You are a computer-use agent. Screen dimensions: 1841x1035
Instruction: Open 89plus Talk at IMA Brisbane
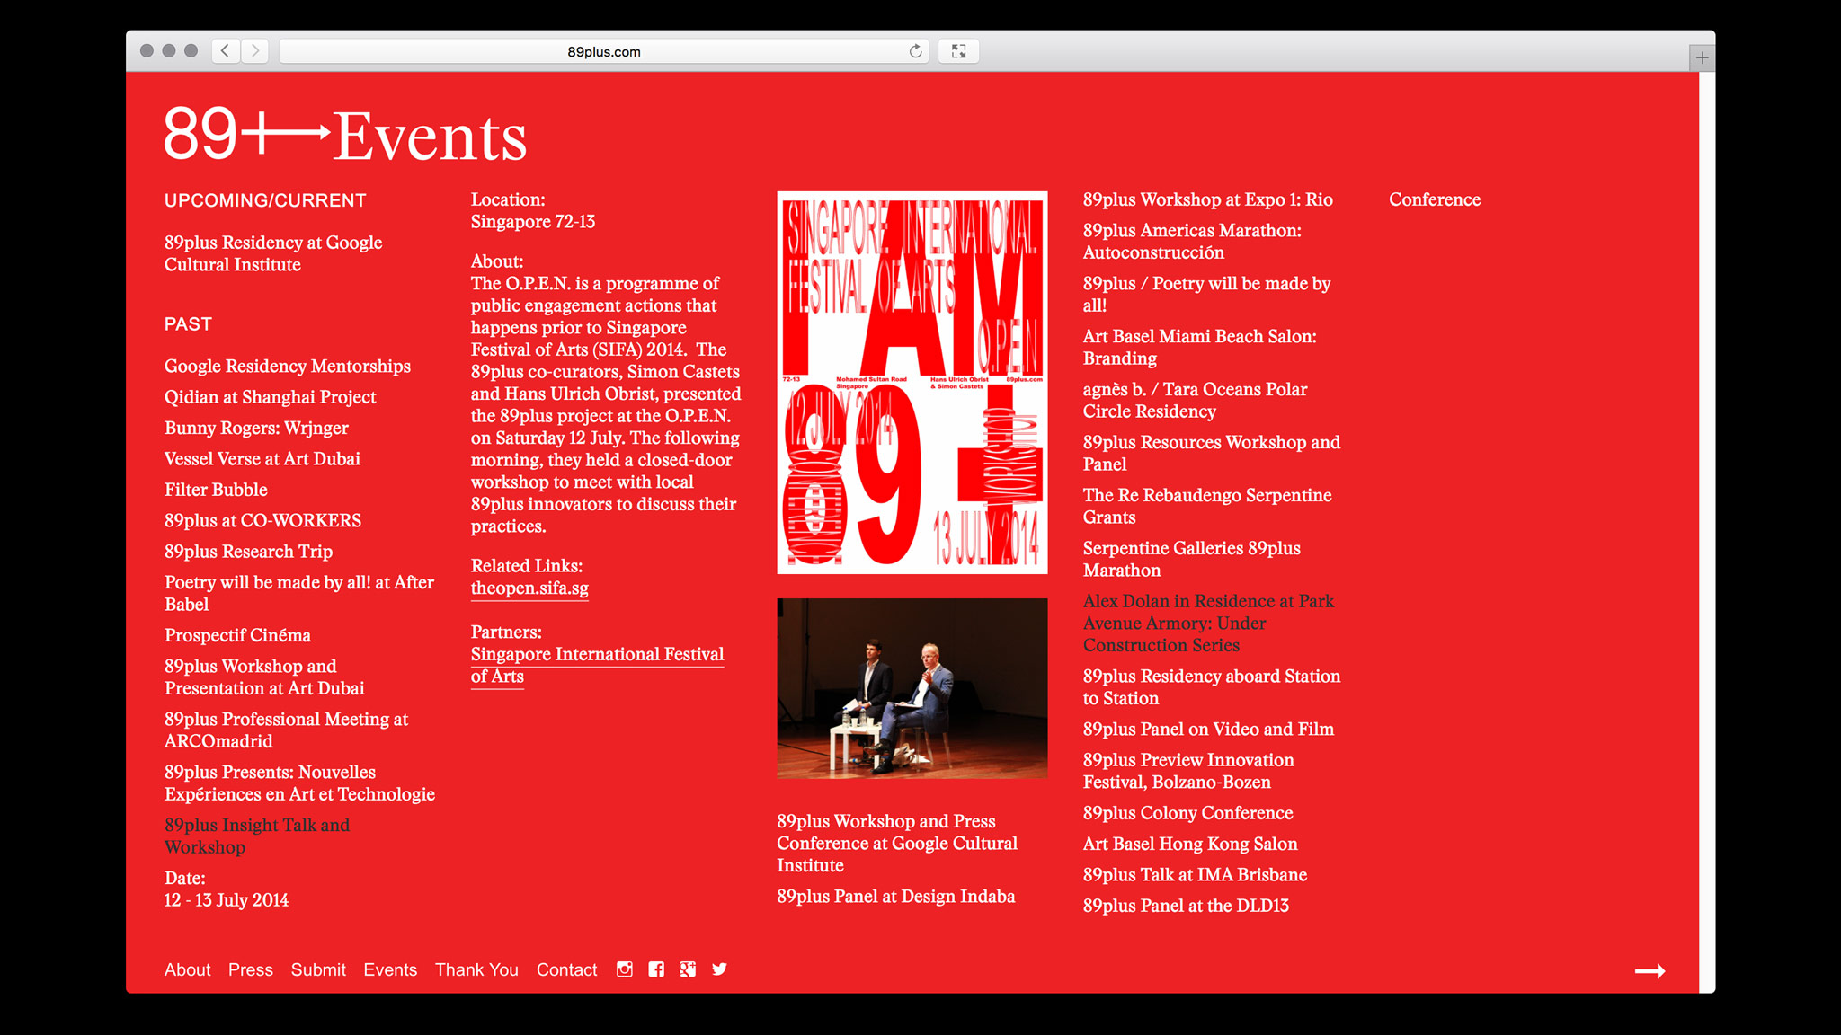[1195, 875]
